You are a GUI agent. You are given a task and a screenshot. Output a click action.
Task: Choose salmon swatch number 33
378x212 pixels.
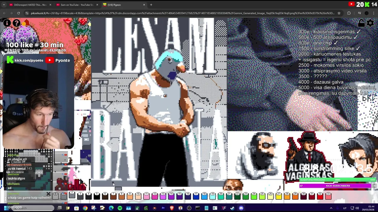click(328, 196)
